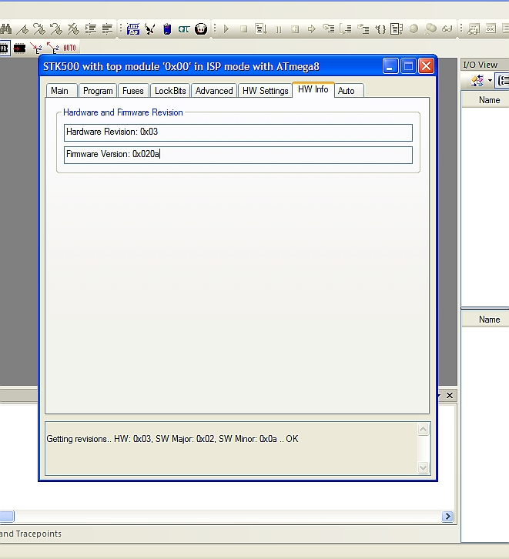The image size is (509, 559).
Task: Open the LockBits tab
Action: tap(170, 91)
